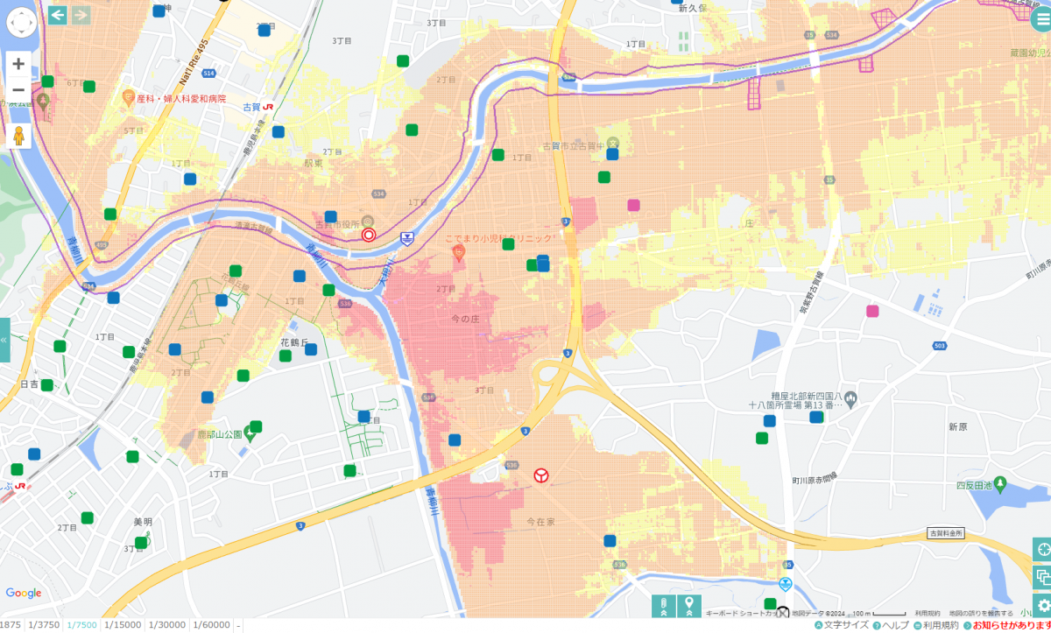
Task: Click the crosshair current-location button
Action: pos(1042,550)
